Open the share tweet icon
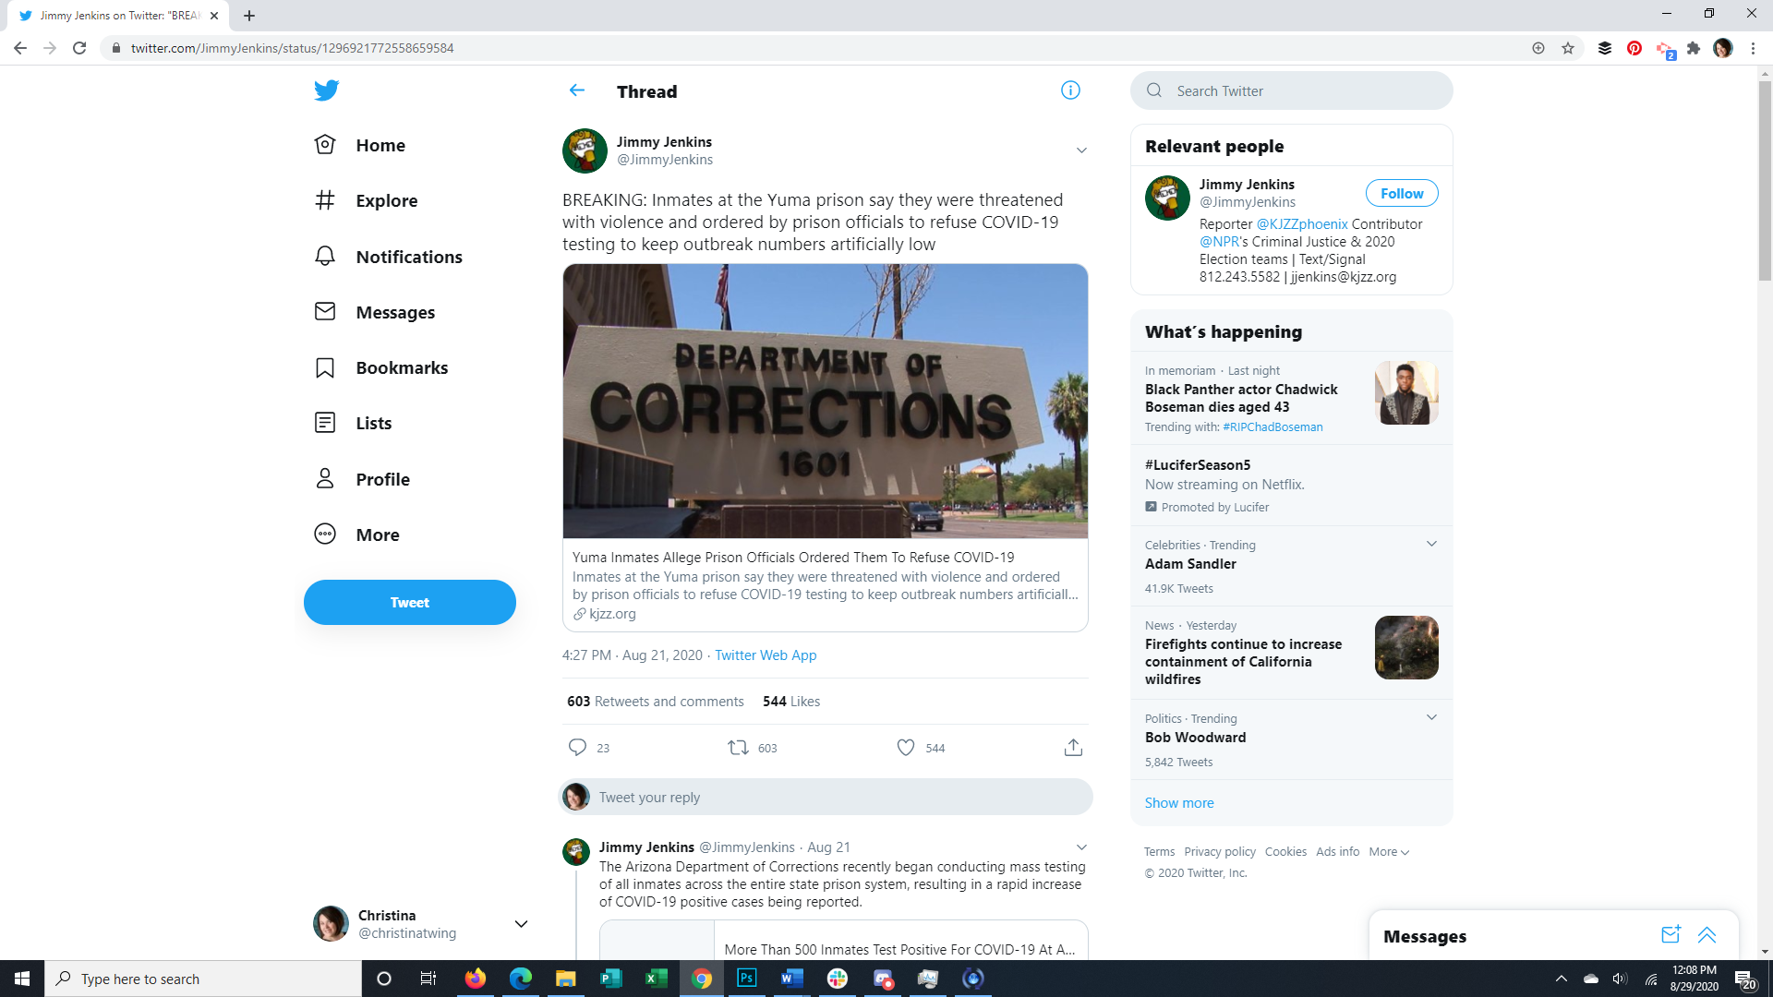 point(1073,748)
